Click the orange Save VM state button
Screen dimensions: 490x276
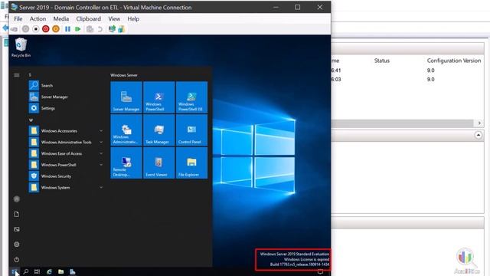tap(56, 29)
